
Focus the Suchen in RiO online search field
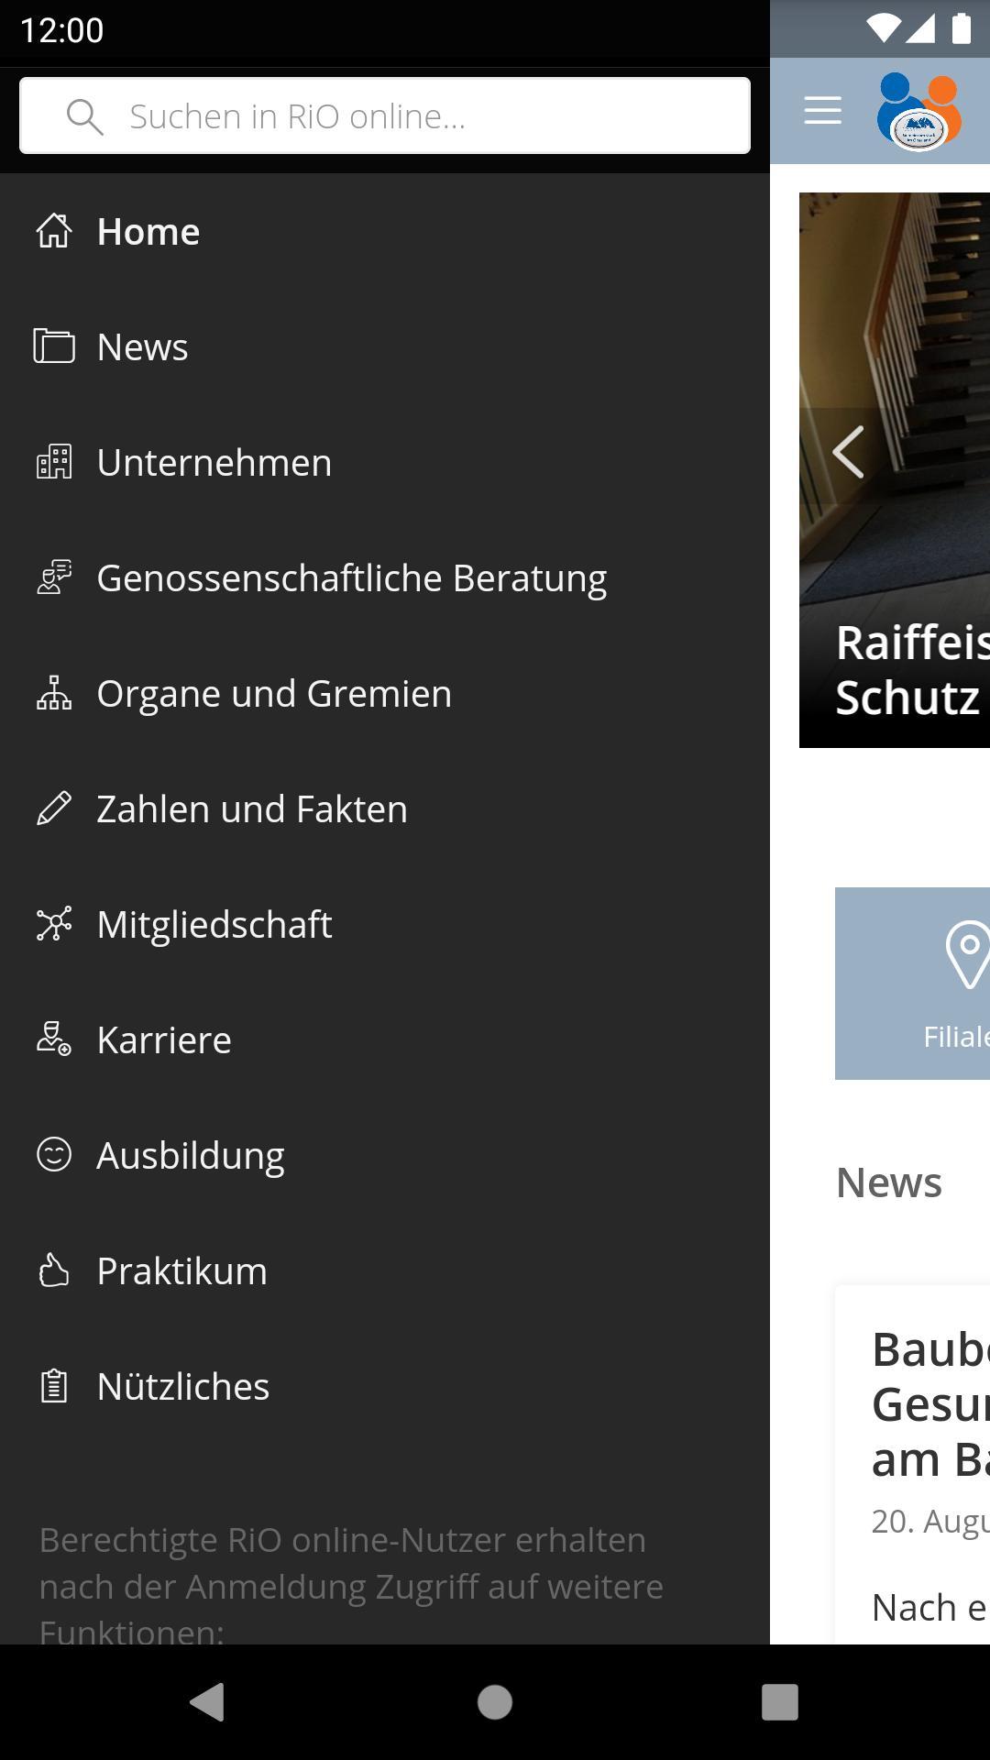coord(385,116)
